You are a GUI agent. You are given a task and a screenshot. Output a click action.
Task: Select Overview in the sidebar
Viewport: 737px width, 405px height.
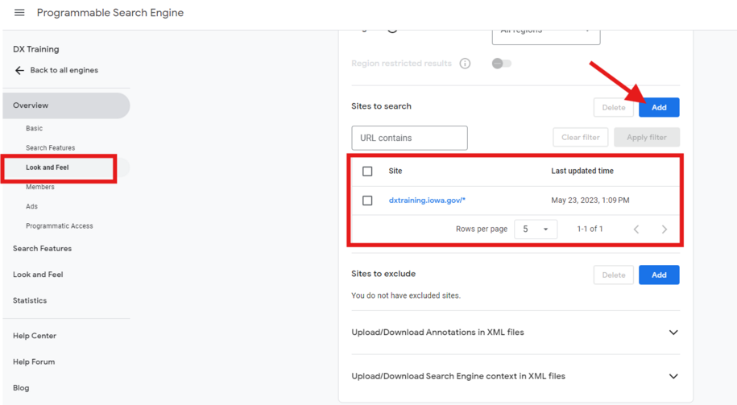(x=66, y=105)
